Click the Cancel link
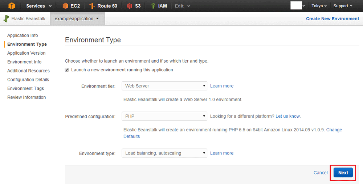 [x=321, y=173]
